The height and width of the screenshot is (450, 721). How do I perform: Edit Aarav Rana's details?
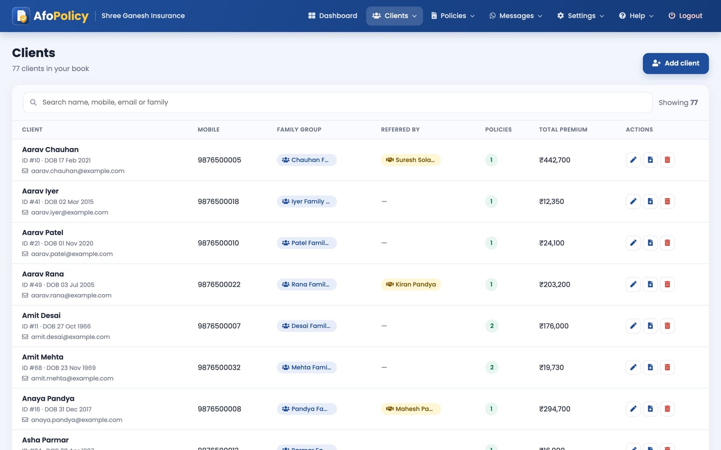pyautogui.click(x=633, y=284)
